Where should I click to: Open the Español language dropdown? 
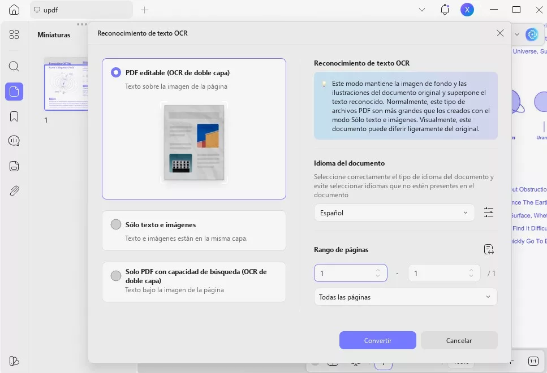pos(394,212)
